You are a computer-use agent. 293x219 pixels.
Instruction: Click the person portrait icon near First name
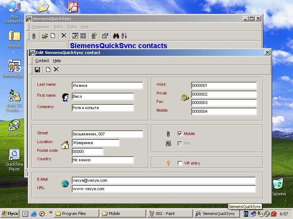(65, 97)
